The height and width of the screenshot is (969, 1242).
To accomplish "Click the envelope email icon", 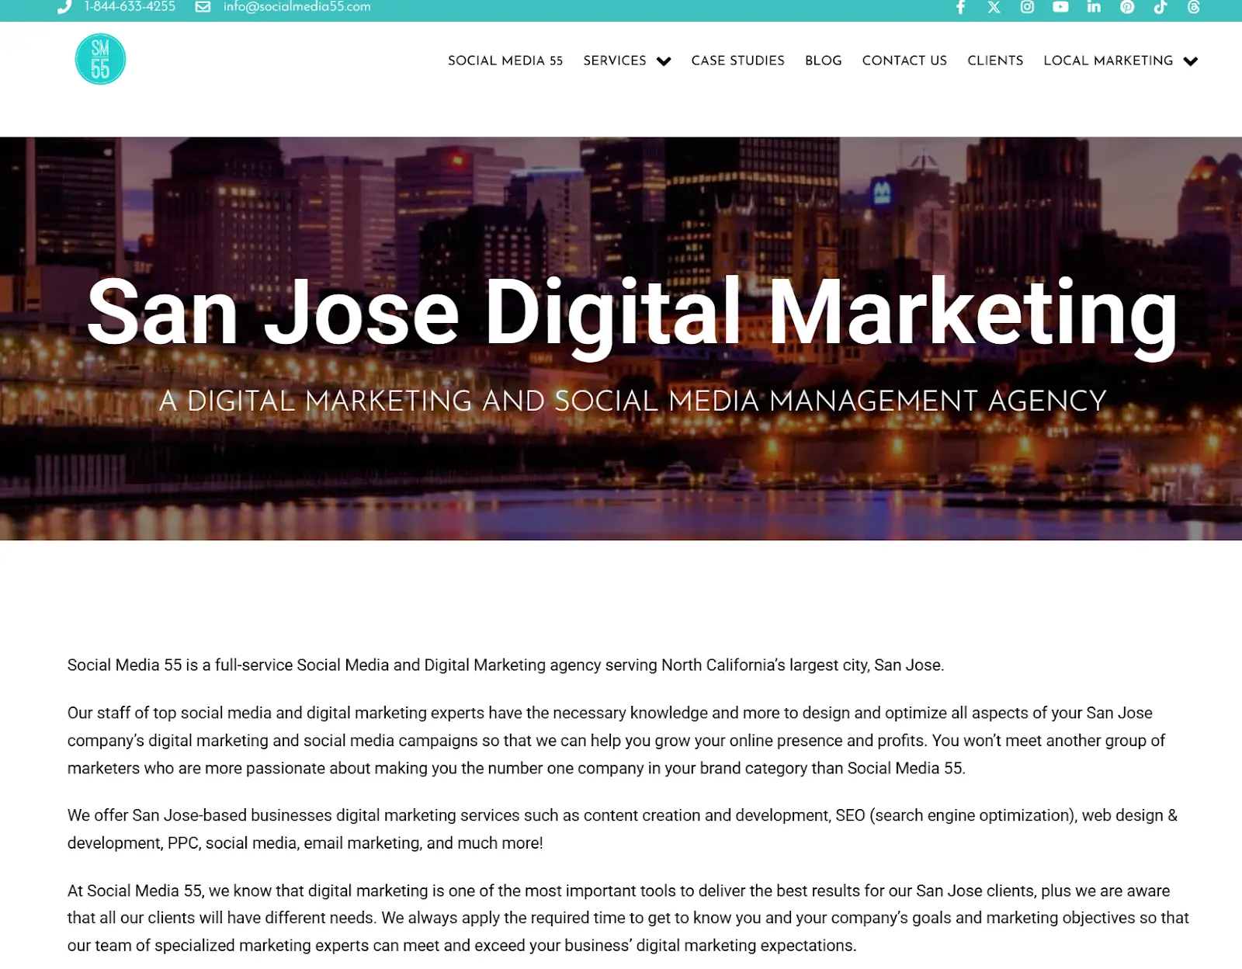I will tap(203, 7).
